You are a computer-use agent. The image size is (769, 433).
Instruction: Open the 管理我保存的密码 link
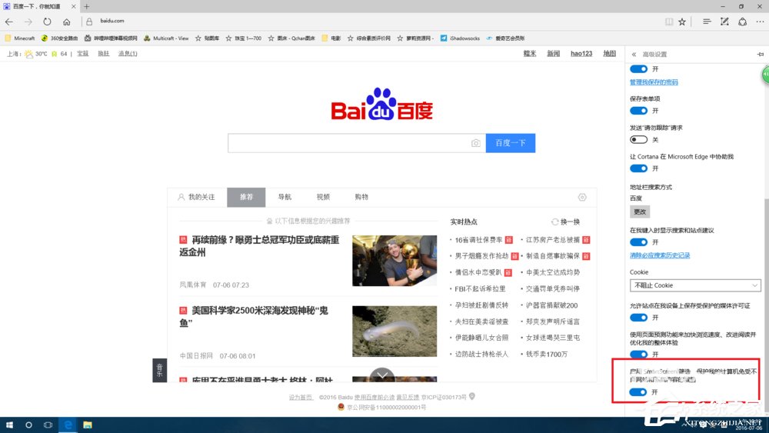[654, 82]
